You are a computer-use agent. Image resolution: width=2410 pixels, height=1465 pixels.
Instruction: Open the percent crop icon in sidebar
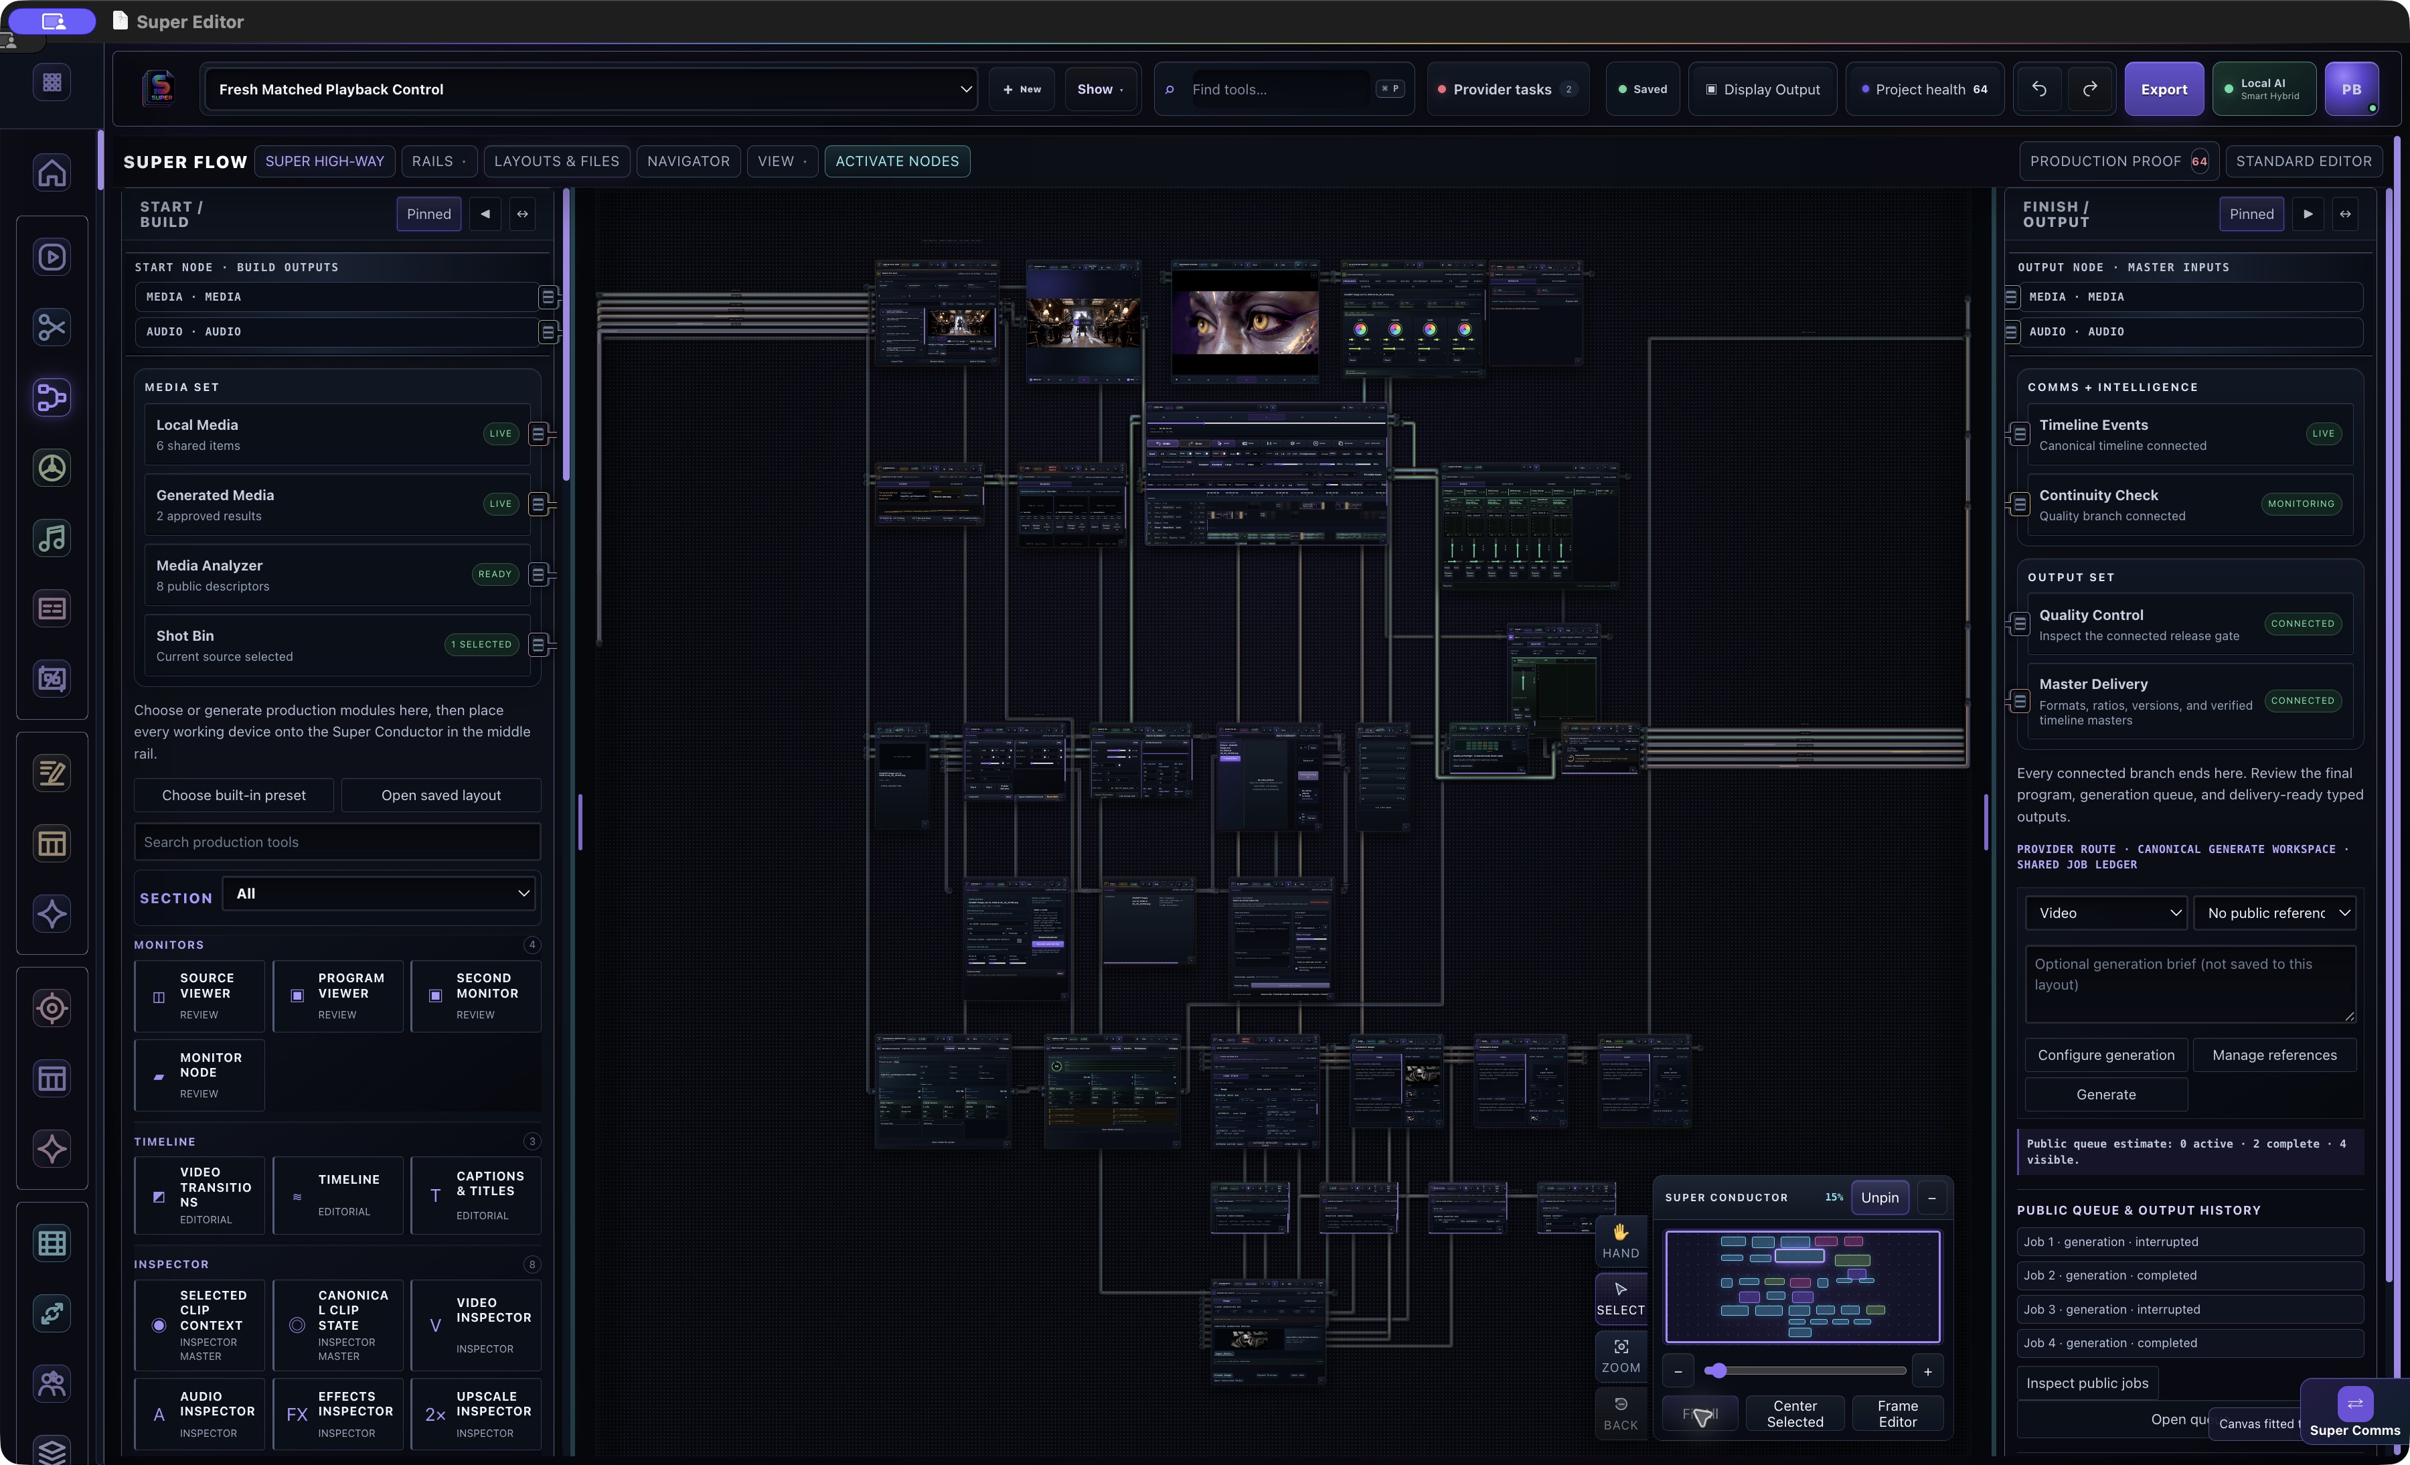tap(52, 680)
